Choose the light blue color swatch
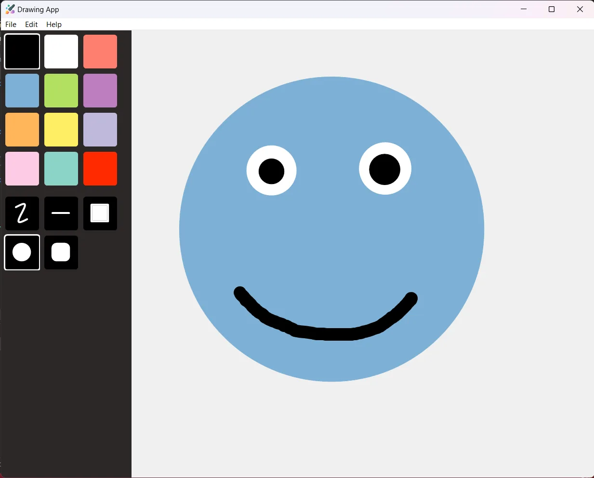Viewport: 594px width, 478px height. click(x=22, y=91)
